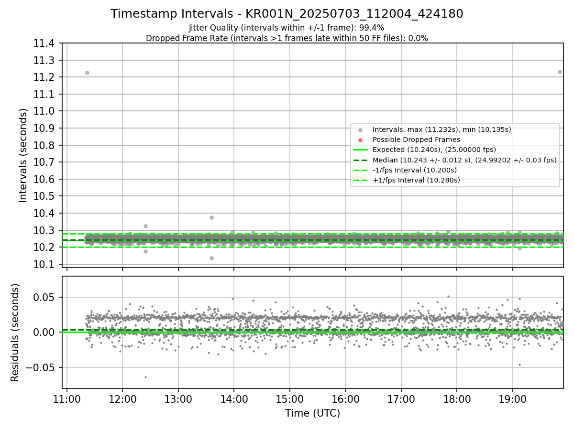This screenshot has height=430, width=574.
Task: Click the 10.37s outlier point near 13:35
Action: click(x=211, y=217)
